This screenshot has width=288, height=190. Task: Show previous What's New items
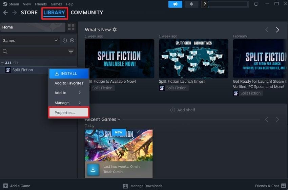tap(267, 30)
